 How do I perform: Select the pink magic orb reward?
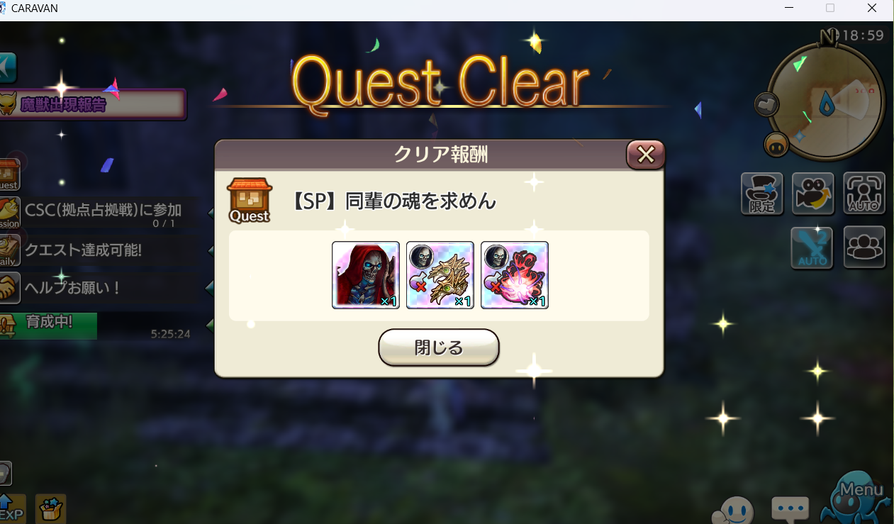tap(515, 275)
